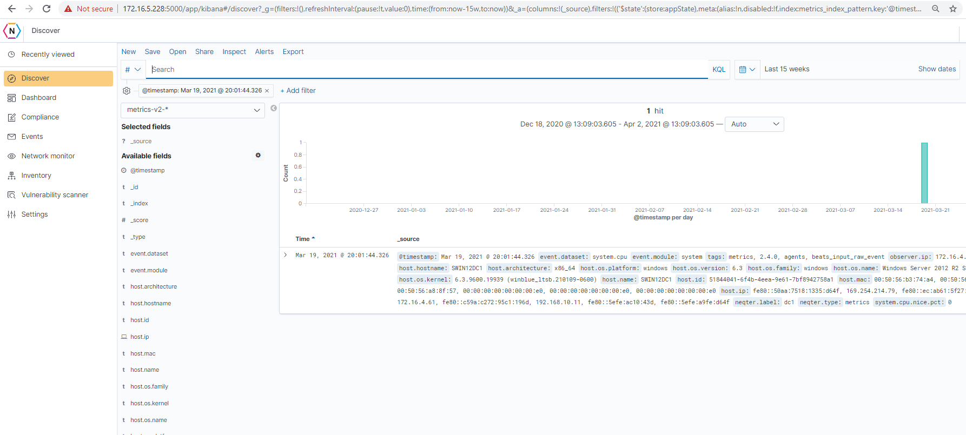
Task: Click the Show dates link
Action: click(x=937, y=69)
